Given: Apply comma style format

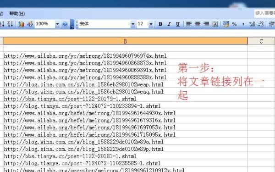Looking at the screenshot, I should pos(243,24).
